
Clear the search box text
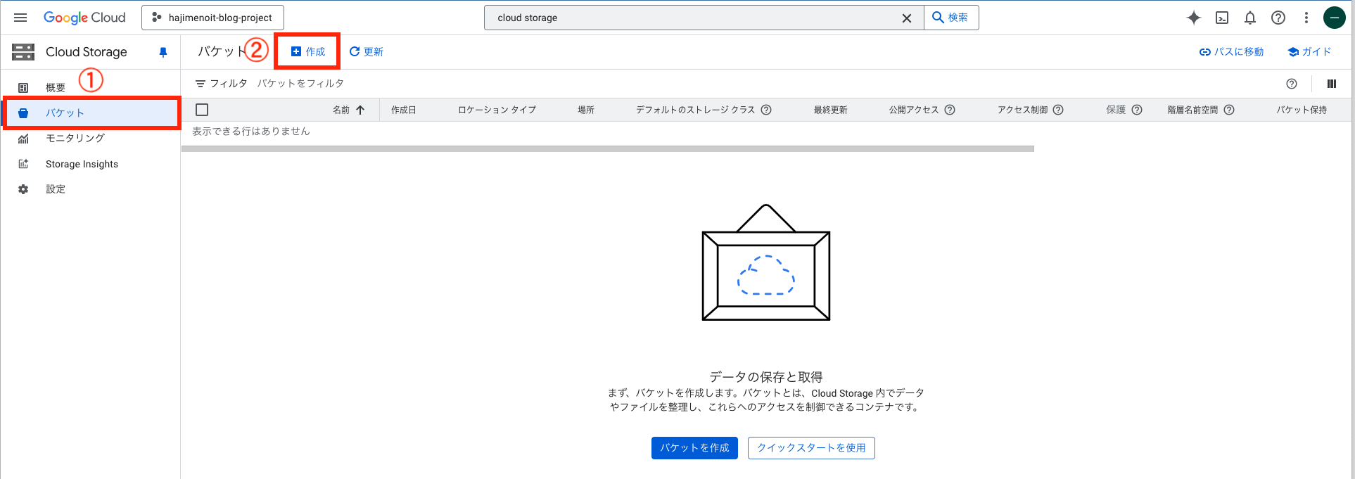tap(907, 18)
